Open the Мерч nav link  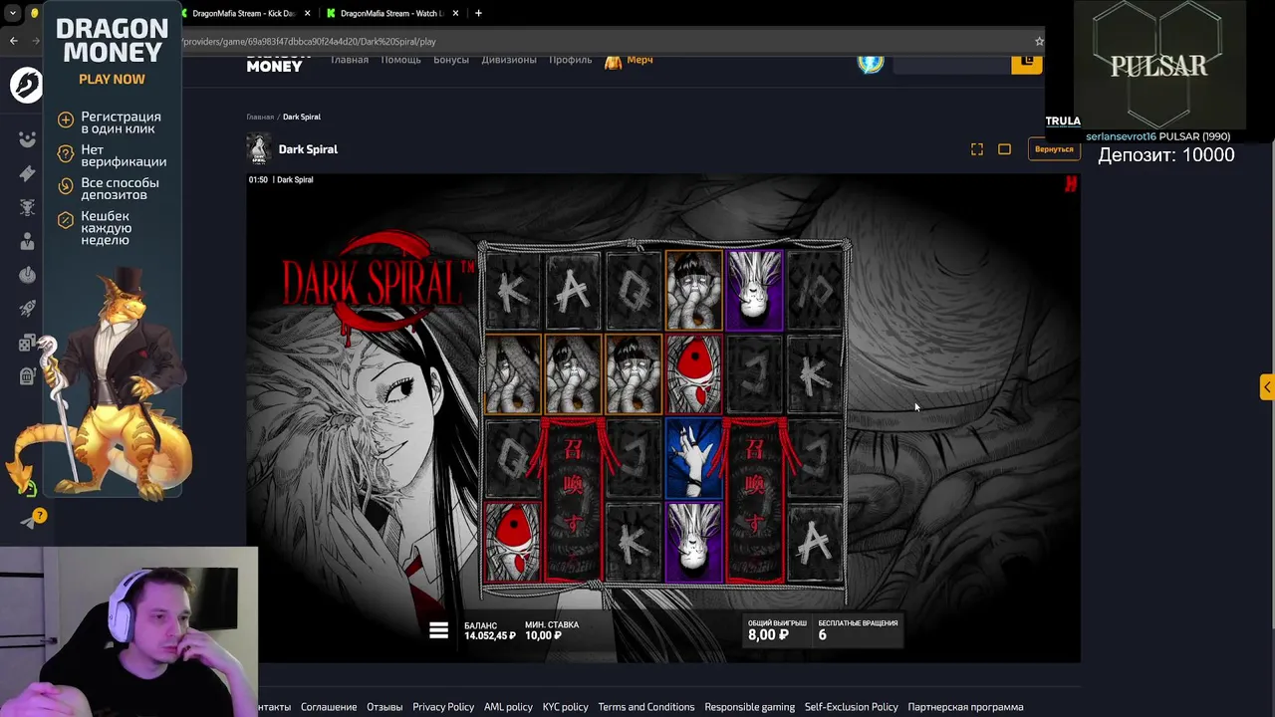click(x=630, y=61)
